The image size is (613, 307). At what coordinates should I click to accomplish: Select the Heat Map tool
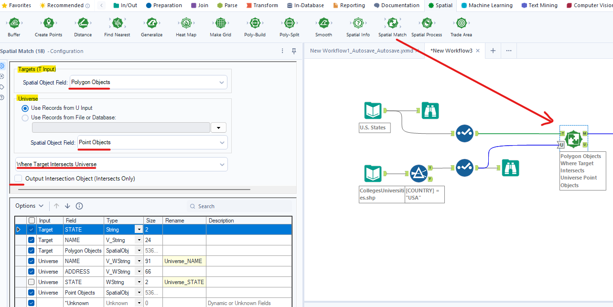pos(186,23)
